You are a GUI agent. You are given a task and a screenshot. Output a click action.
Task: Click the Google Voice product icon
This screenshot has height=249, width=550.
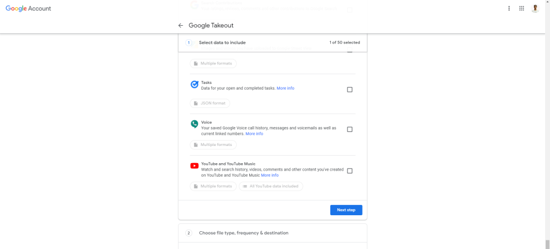tap(194, 124)
